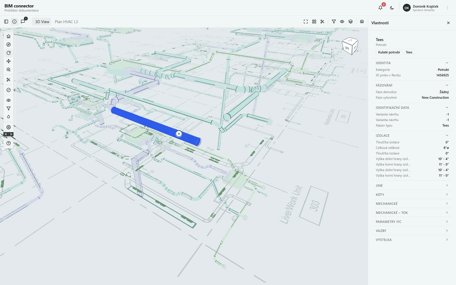The image size is (456, 285).
Task: Click the scissors icon in top toolbar
Action: click(322, 22)
